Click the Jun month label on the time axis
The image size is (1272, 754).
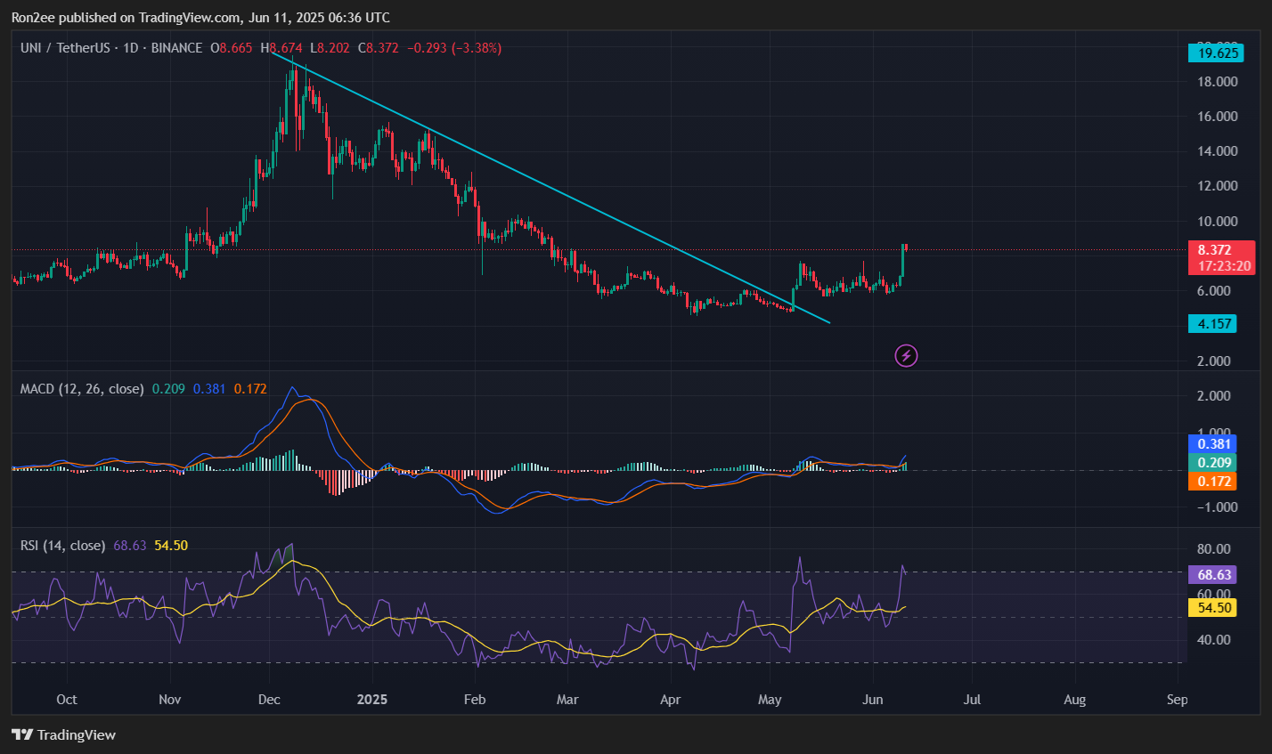[872, 700]
